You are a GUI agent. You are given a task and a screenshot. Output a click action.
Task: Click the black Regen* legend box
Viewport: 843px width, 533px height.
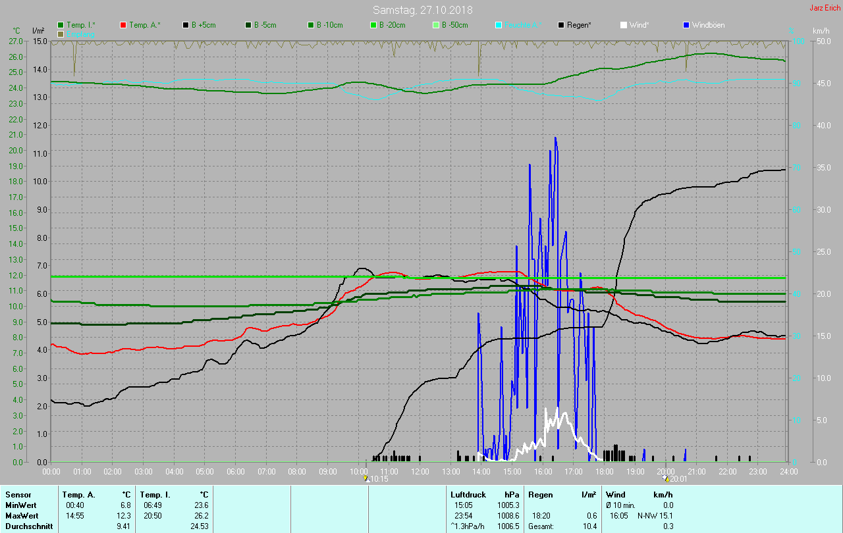(561, 25)
